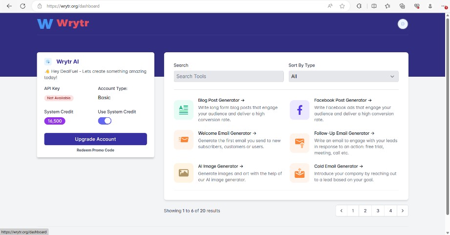The image size is (450, 235).
Task: Go to results page 3
Action: tap(378, 211)
